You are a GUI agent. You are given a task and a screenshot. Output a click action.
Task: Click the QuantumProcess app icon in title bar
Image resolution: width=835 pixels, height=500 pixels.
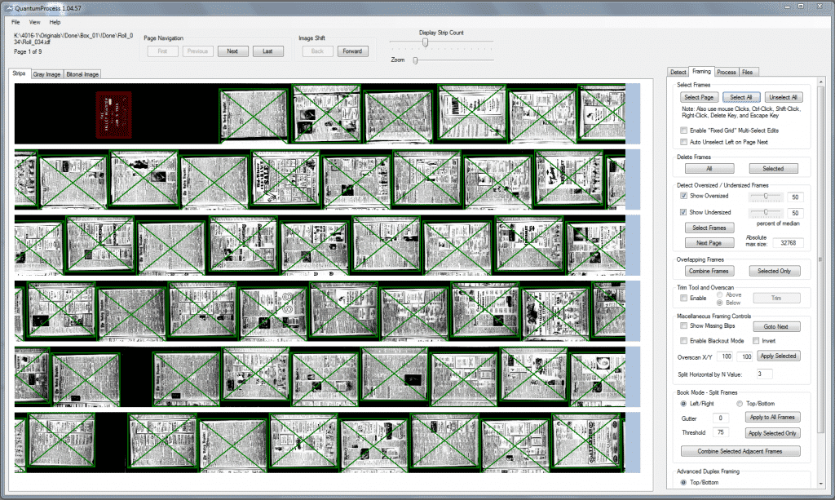[8, 8]
